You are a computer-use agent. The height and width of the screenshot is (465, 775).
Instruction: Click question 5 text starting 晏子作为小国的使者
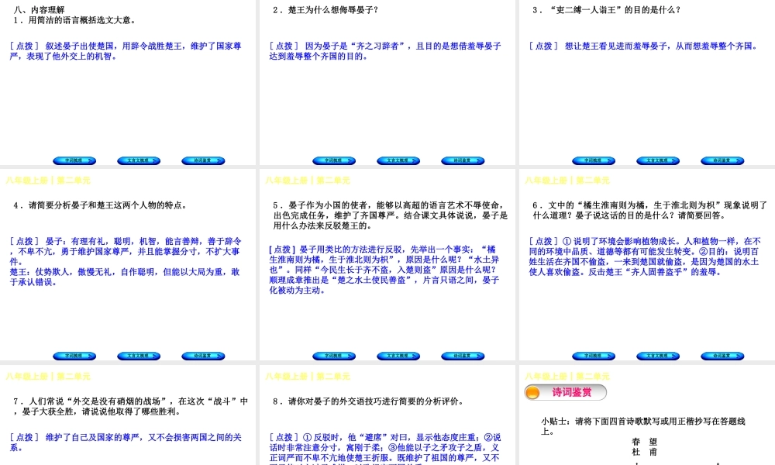391,215
